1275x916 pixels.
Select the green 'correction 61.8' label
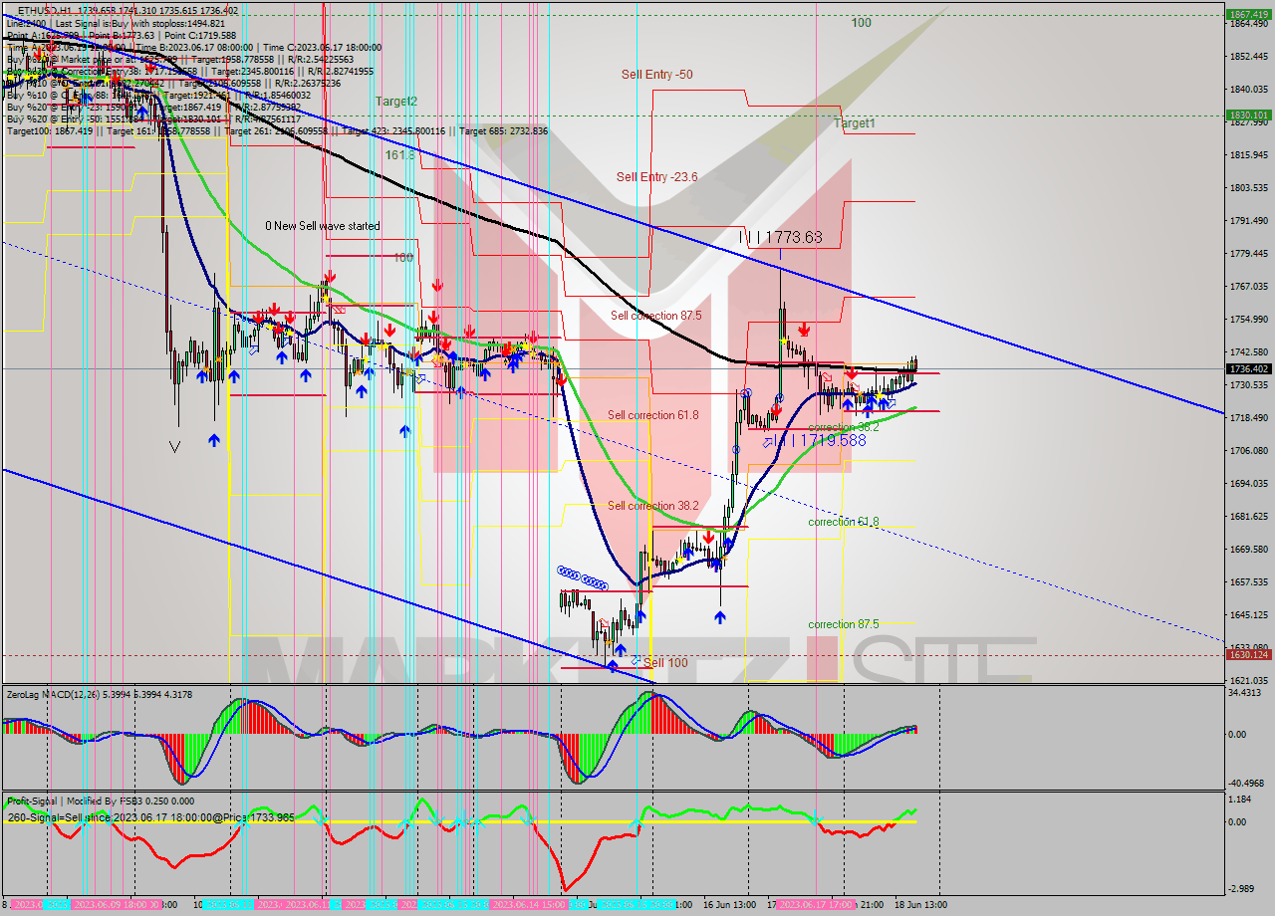click(844, 522)
